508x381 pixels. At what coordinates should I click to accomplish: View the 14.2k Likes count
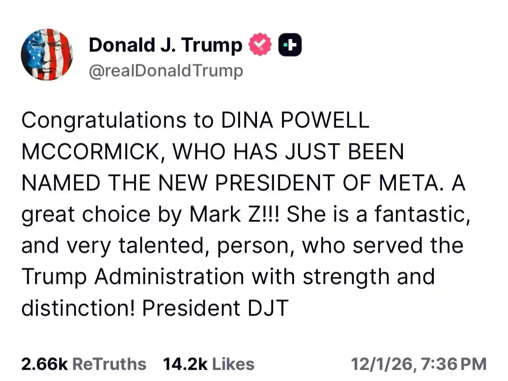(x=185, y=364)
